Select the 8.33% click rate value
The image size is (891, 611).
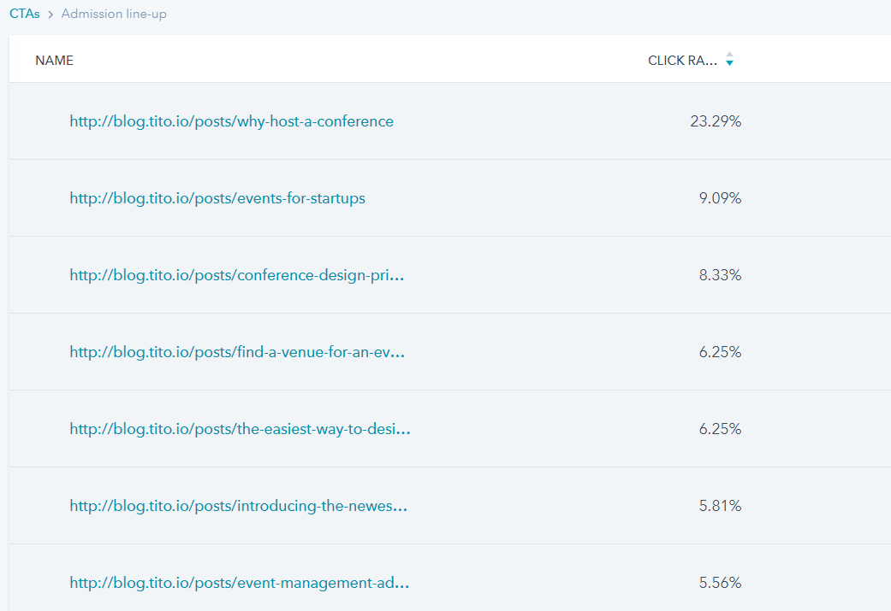720,275
